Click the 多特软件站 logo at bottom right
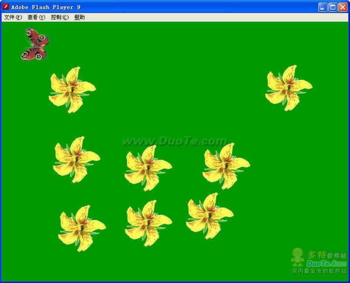Image resolution: width=350 pixels, height=283 pixels. [x=319, y=261]
